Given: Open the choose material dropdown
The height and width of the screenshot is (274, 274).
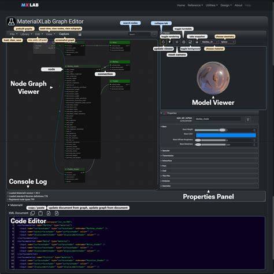Looking at the screenshot, I should click(x=209, y=42).
